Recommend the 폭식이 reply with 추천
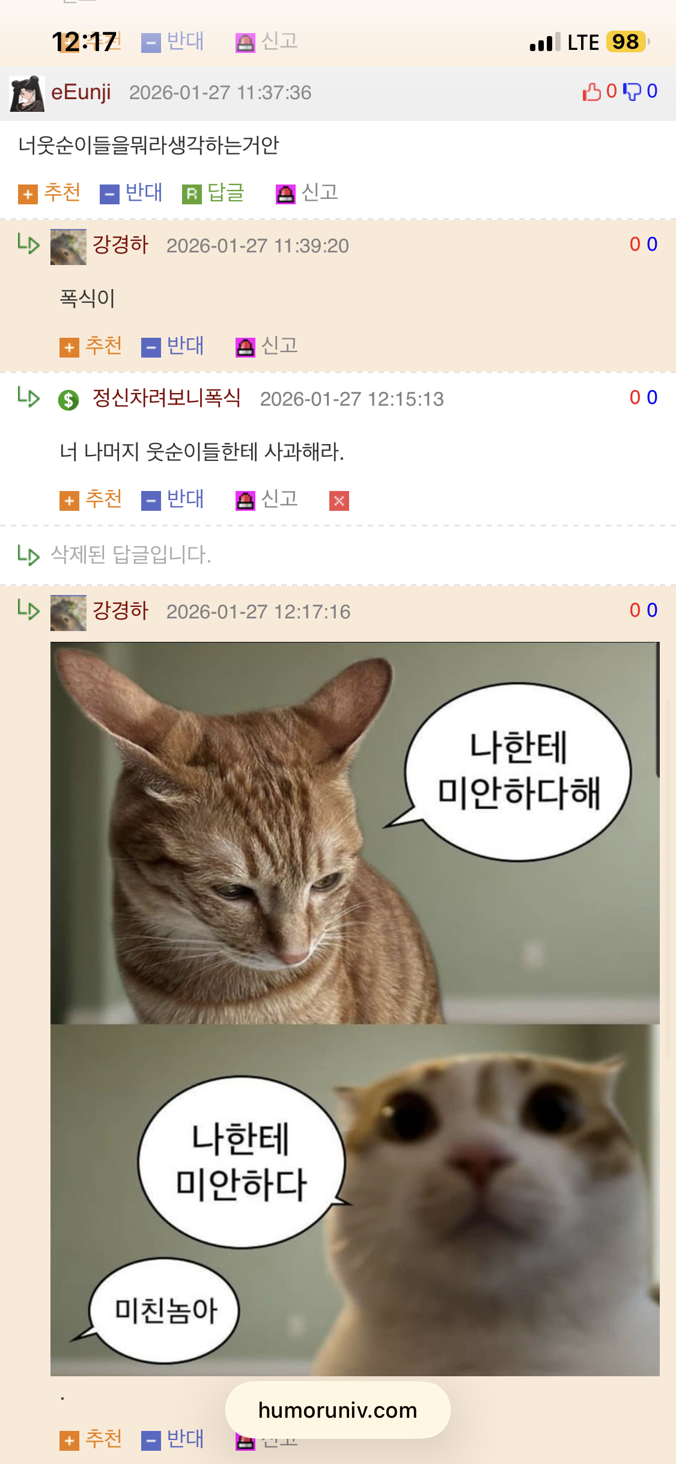 91,346
